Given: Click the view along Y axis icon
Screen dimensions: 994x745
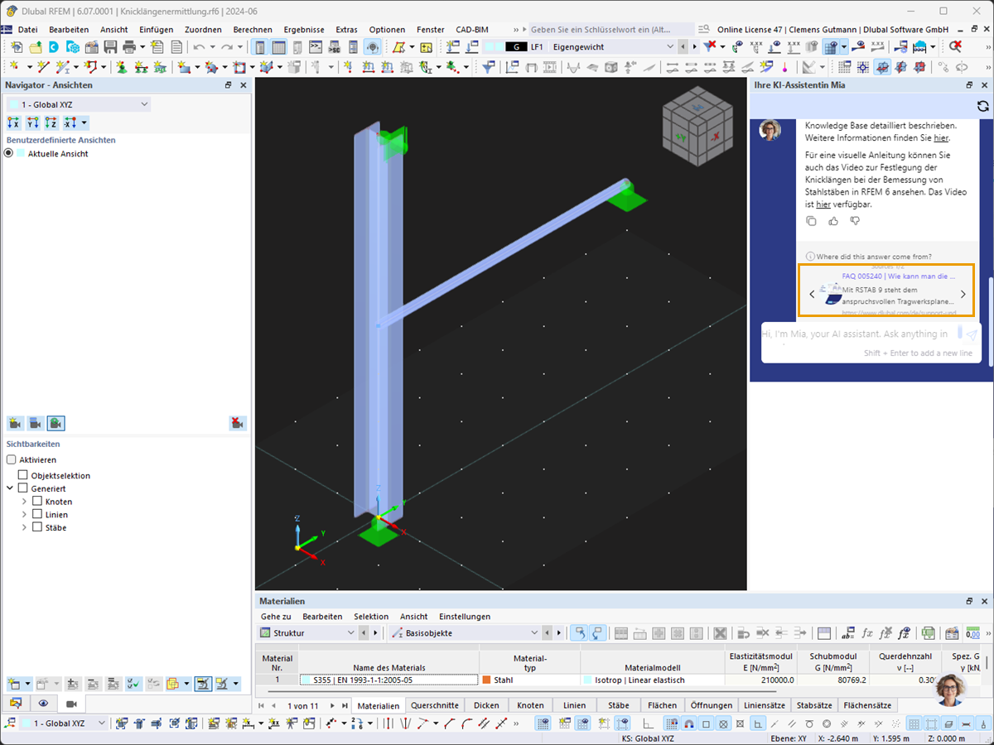Looking at the screenshot, I should (32, 123).
